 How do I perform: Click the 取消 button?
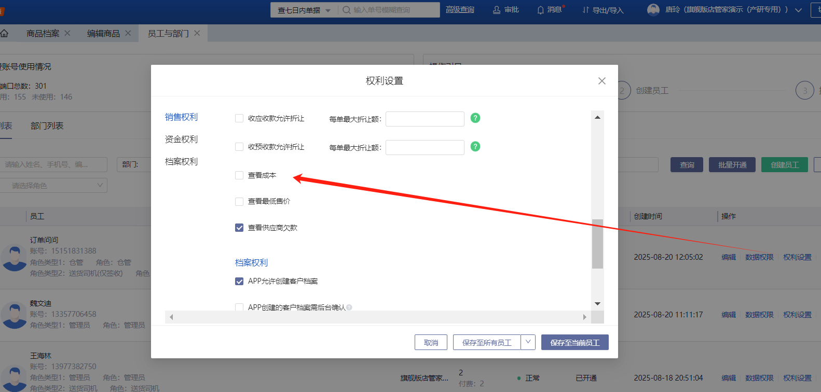(x=431, y=342)
